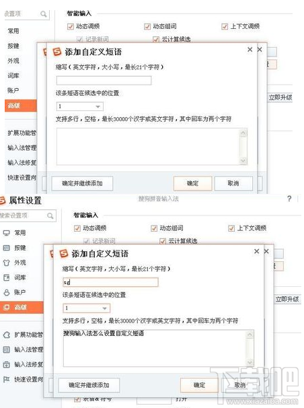Click 确定 in the dialog containing sd
This screenshot has width=304, height=408.
(199, 385)
